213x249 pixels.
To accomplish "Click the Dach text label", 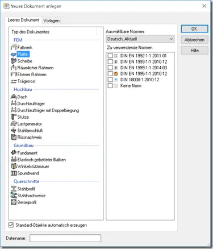I will [x=22, y=97].
